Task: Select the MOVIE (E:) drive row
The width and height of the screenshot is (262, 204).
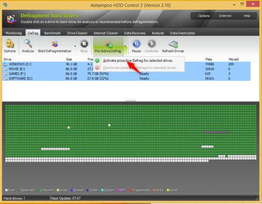Action: tap(126, 69)
